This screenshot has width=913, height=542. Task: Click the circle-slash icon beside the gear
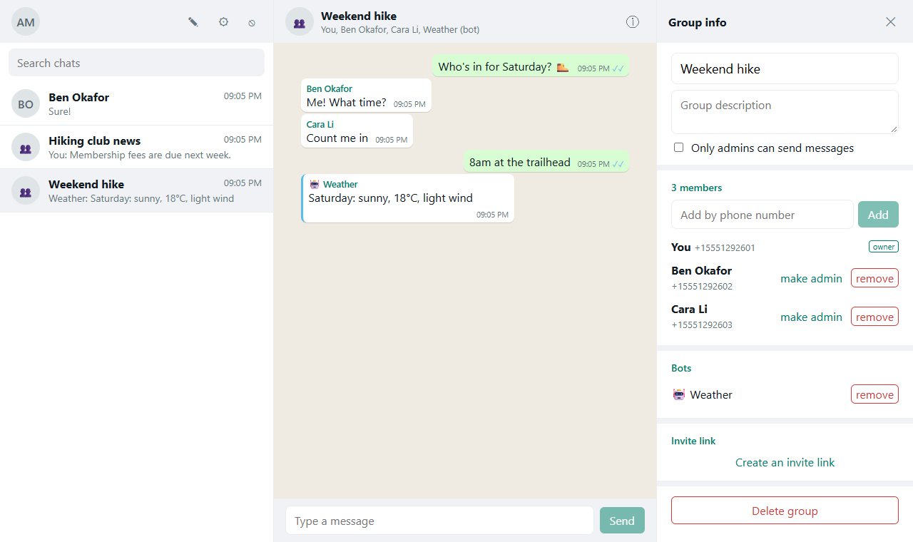(252, 23)
